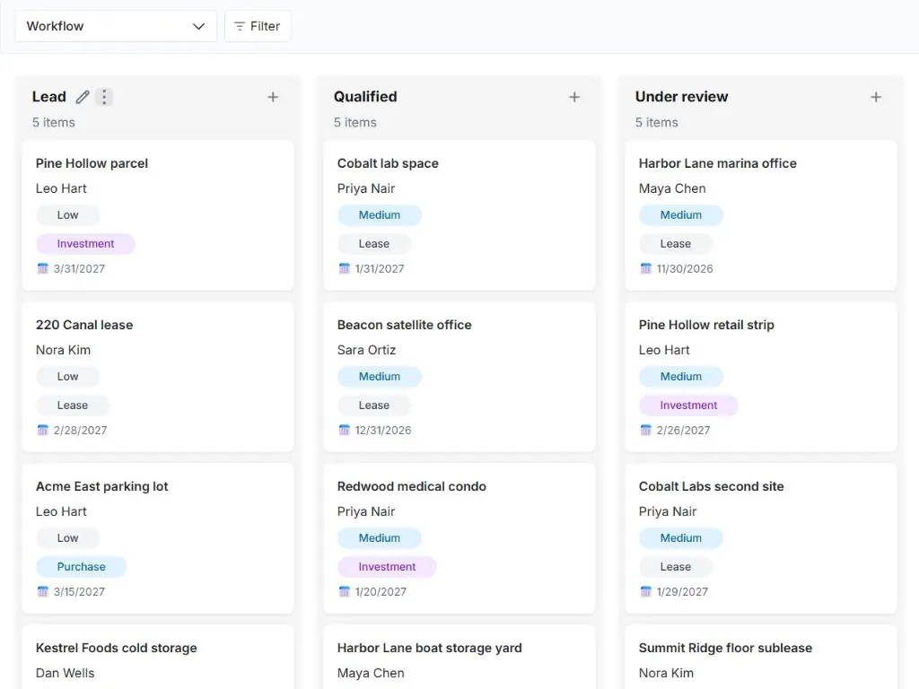
Task: Click Lease tag on Cobalt lab space
Action: pos(374,244)
